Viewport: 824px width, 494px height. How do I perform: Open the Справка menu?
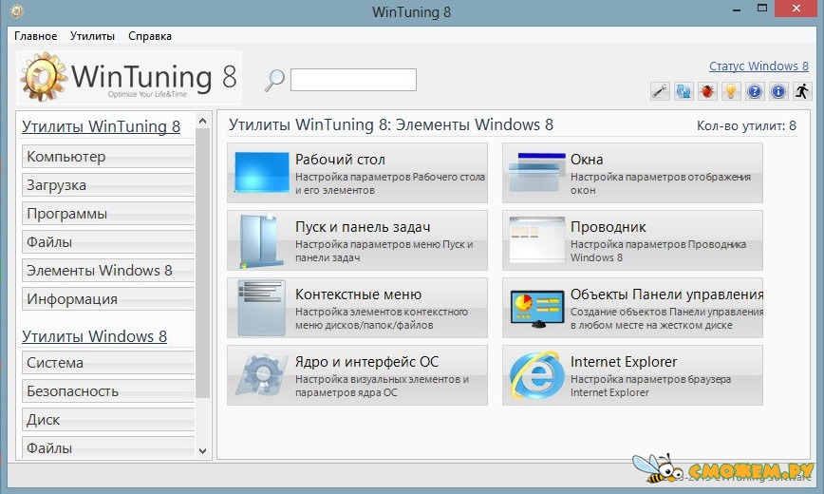(150, 36)
